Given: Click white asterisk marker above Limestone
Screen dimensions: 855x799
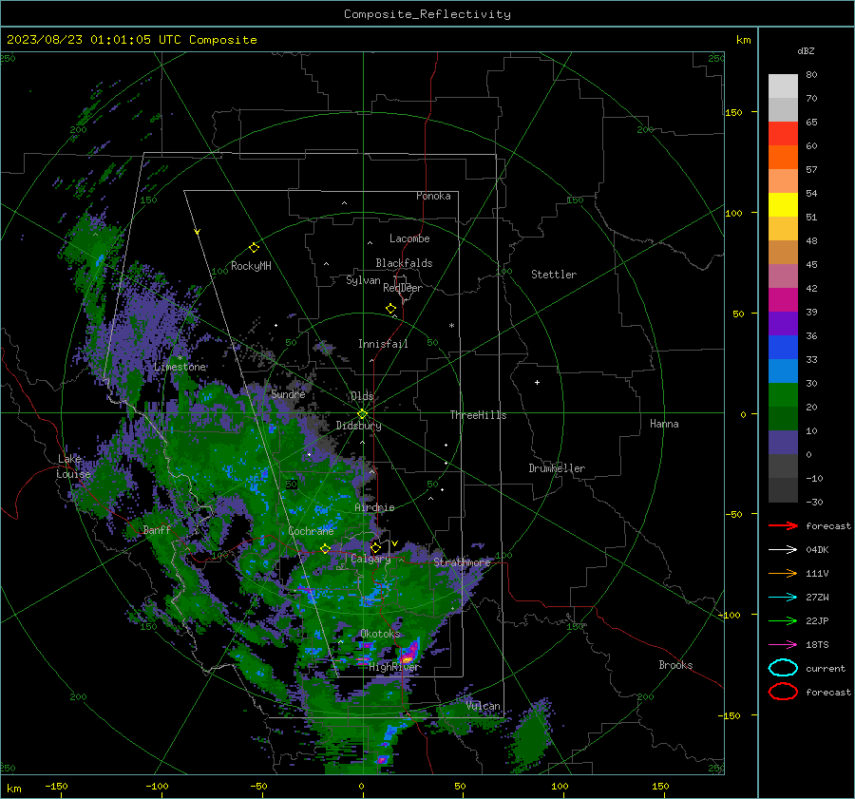Looking at the screenshot, I should click(180, 358).
